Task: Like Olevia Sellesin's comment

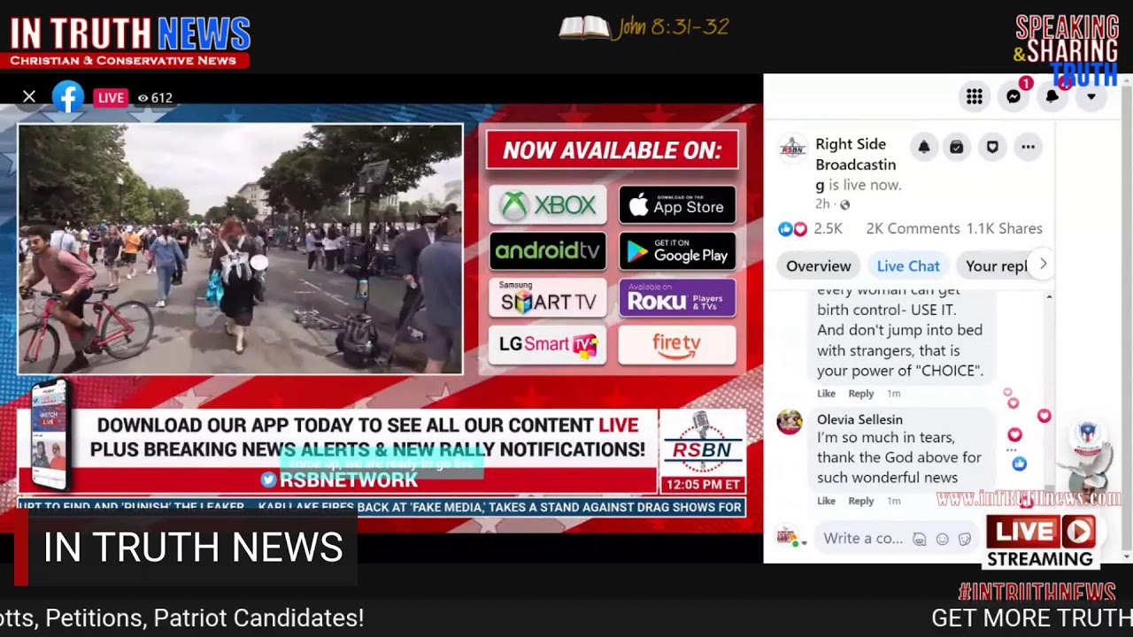Action: click(x=826, y=501)
